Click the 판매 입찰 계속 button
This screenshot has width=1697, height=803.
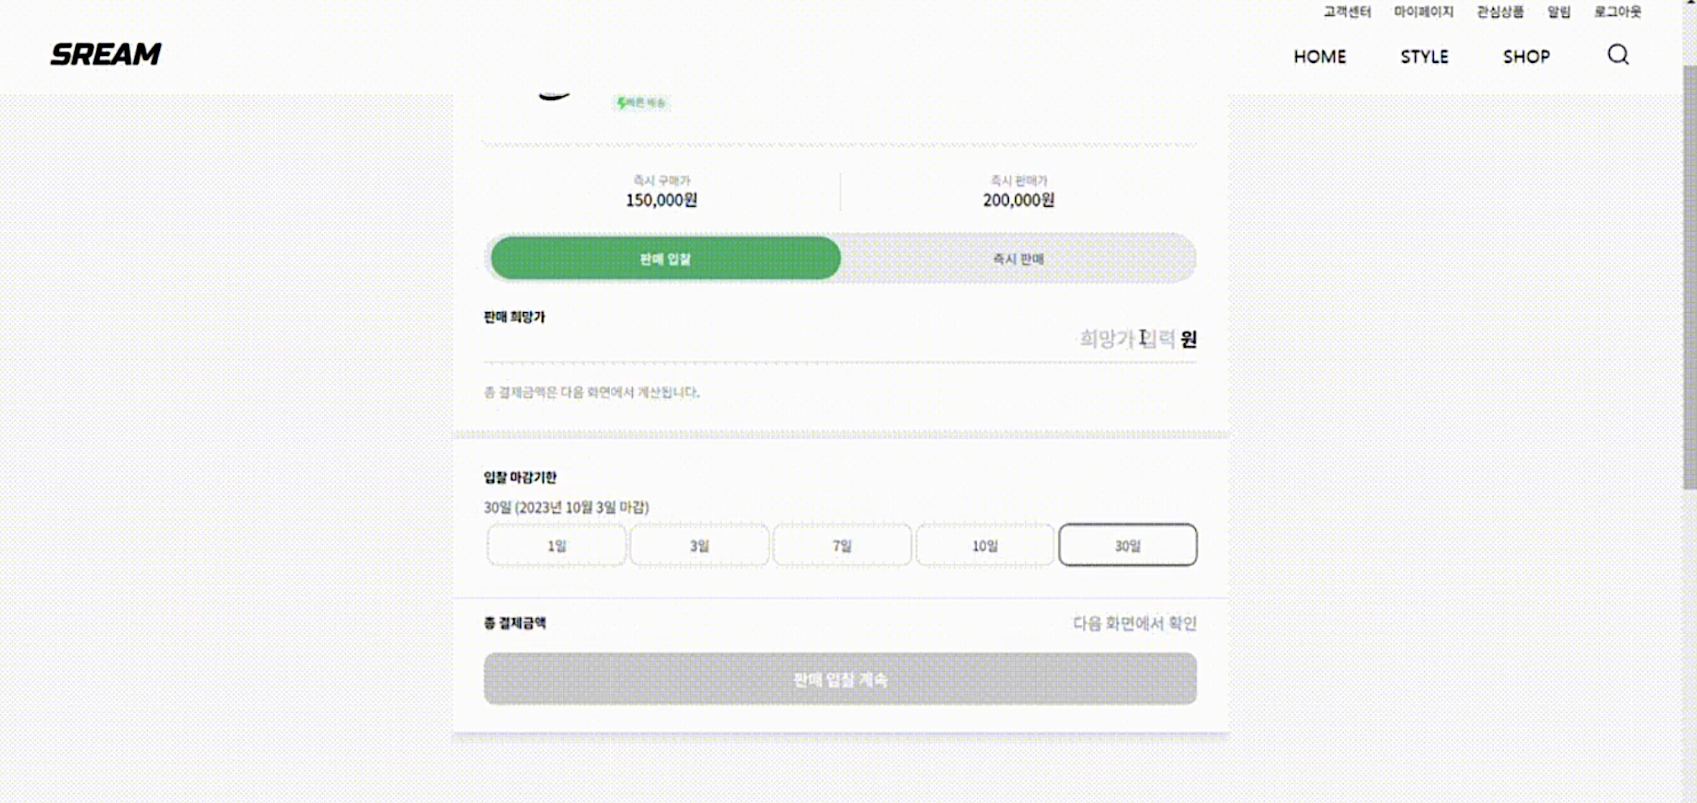point(841,679)
